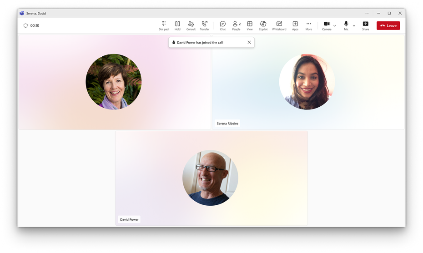Click the Teams logo in title bar
Image resolution: width=423 pixels, height=253 pixels.
click(22, 13)
